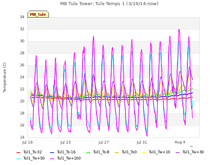Click the 34 y-axis tick label
Viewport: 220px width, 165px height.
[x=22, y=17]
